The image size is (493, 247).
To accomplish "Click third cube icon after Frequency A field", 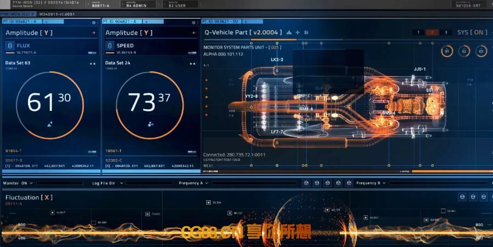I will point(328,183).
